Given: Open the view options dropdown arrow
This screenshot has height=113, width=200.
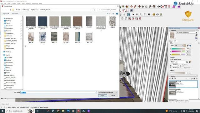Looking at the screenshot, I should (x=110, y=14).
